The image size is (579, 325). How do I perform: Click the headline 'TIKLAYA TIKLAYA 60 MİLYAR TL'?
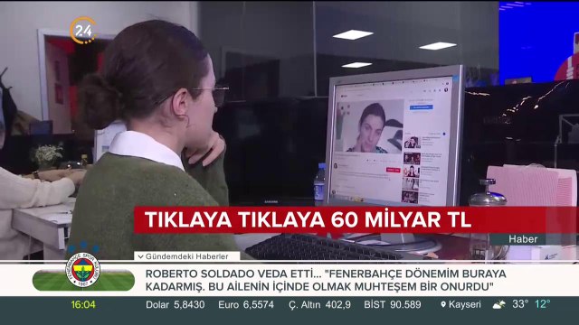pos(308,219)
